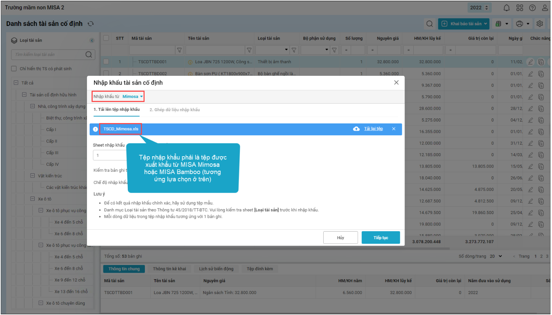Edit the row showing 18.040.000

pyautogui.click(x=530, y=178)
